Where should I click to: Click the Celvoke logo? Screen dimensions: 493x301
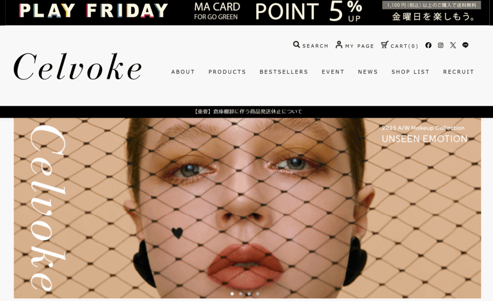[78, 67]
